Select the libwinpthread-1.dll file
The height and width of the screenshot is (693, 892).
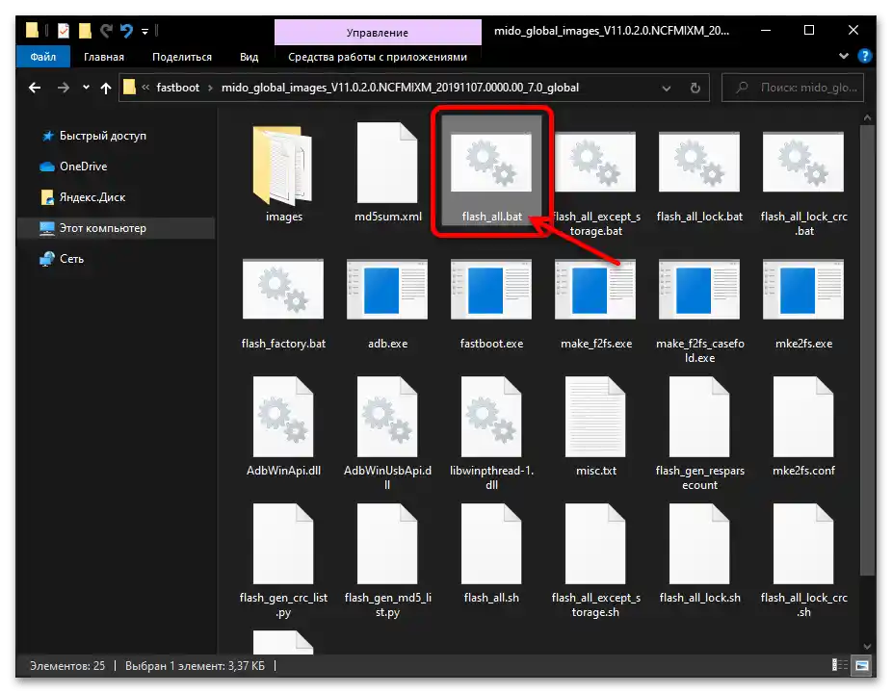click(x=491, y=433)
